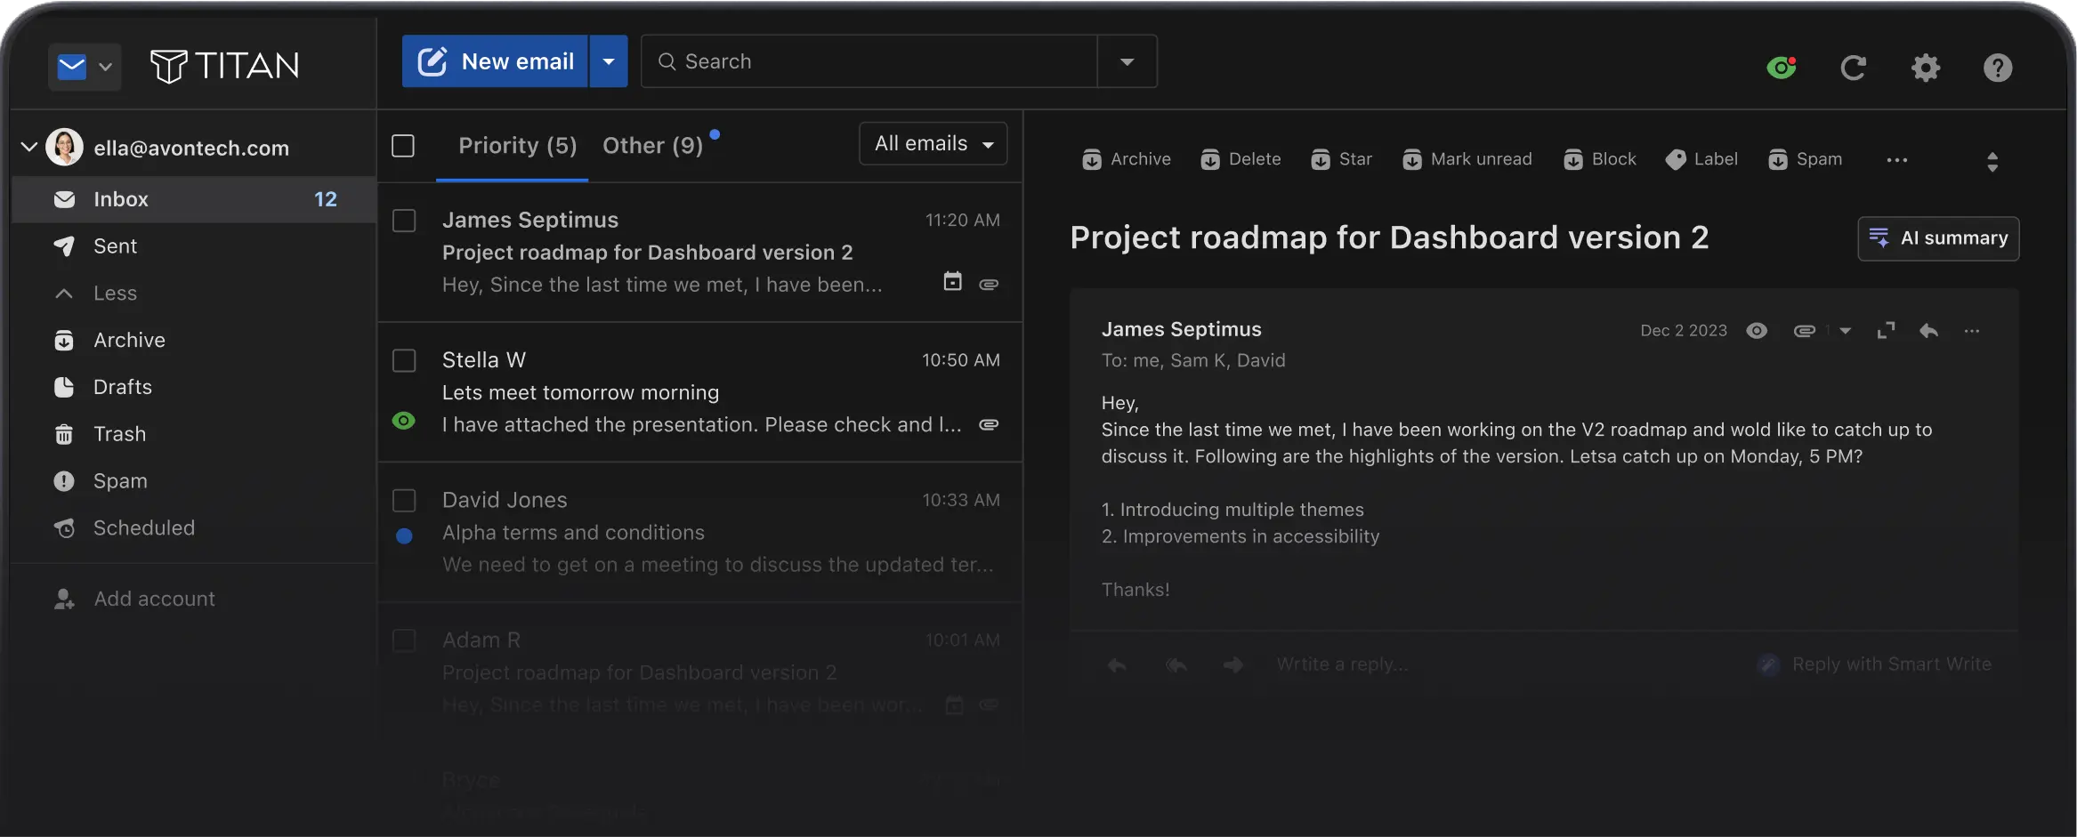2077x837 pixels.
Task: Click the attachment icon in the message header
Action: [1804, 331]
